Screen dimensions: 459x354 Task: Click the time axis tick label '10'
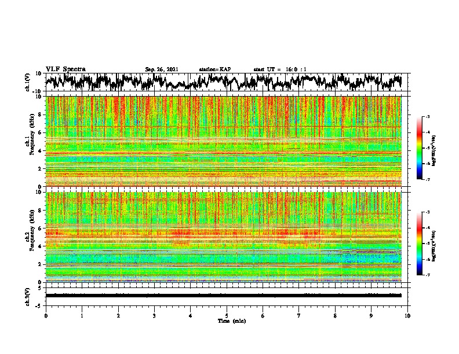pos(407,316)
